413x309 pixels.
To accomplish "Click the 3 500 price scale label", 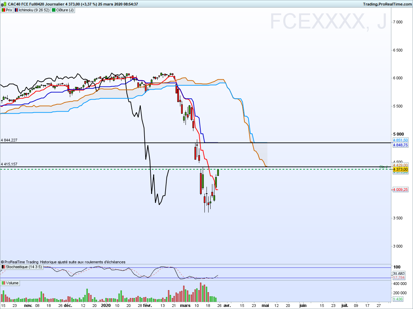I will click(x=398, y=218).
